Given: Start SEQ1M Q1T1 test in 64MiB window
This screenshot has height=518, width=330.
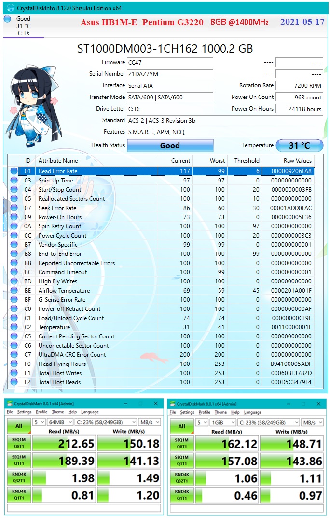Looking at the screenshot, I should click(x=19, y=460).
